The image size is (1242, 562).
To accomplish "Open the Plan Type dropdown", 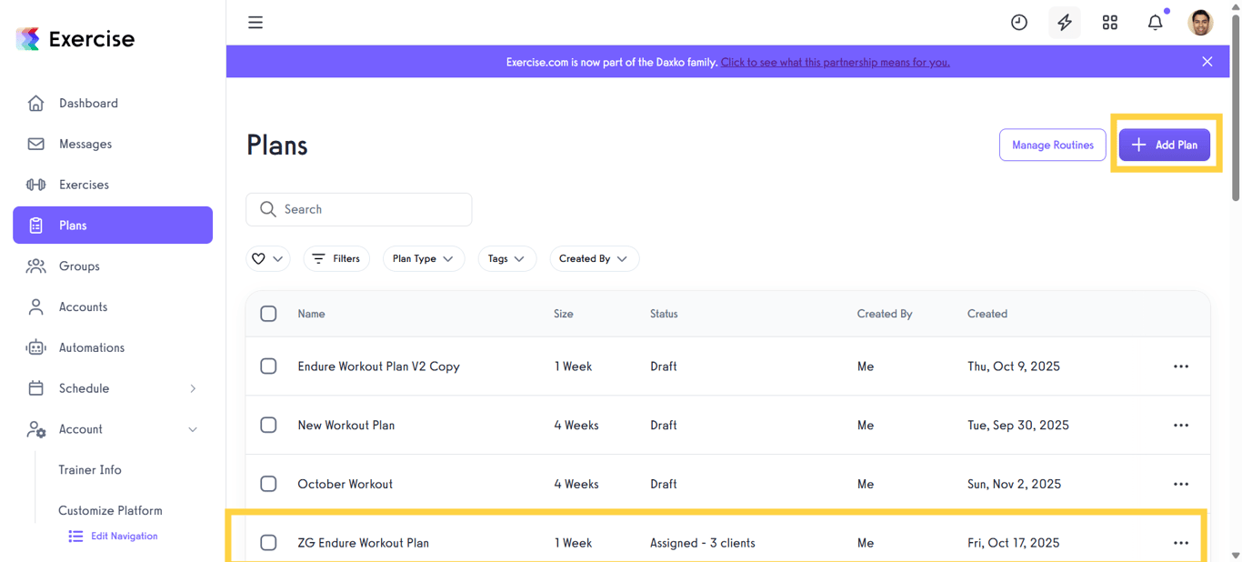I will (424, 258).
